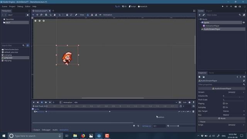Image resolution: width=247 pixels, height=139 pixels.
Task: Add a new child node with plus icon
Action: click(x=200, y=15)
